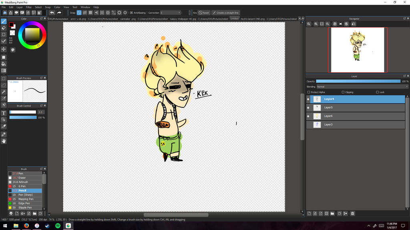Open the Filter menu
The width and height of the screenshot is (410, 230).
[29, 7]
